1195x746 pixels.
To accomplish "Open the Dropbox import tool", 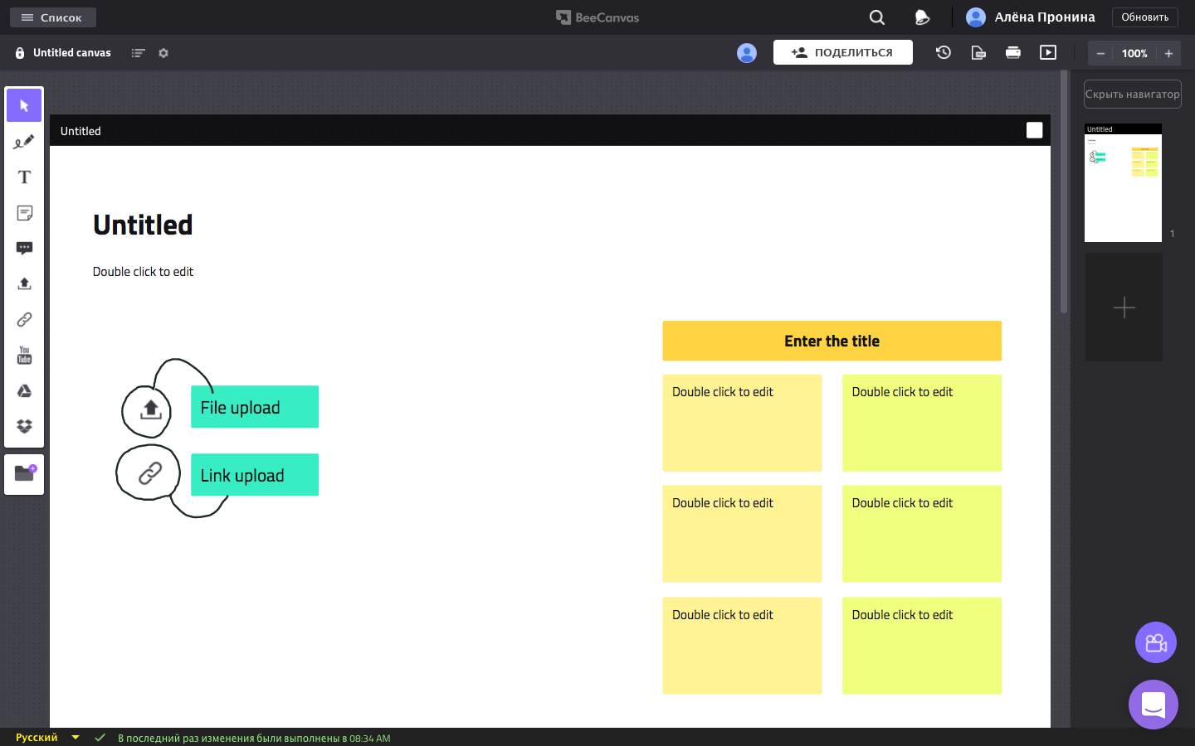I will point(24,426).
